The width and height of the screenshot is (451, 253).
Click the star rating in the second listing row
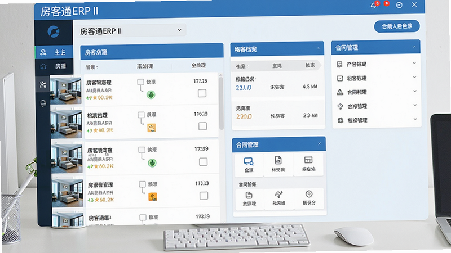point(100,130)
